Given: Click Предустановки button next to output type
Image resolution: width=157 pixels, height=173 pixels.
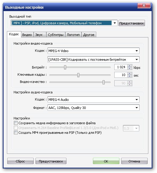Looking at the screenshot, I should tap(131, 23).
